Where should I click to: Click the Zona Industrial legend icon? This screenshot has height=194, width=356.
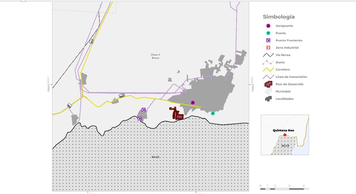268,48
